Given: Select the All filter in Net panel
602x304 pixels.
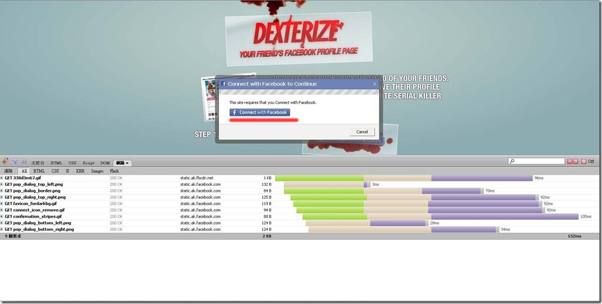Looking at the screenshot, I should (24, 171).
